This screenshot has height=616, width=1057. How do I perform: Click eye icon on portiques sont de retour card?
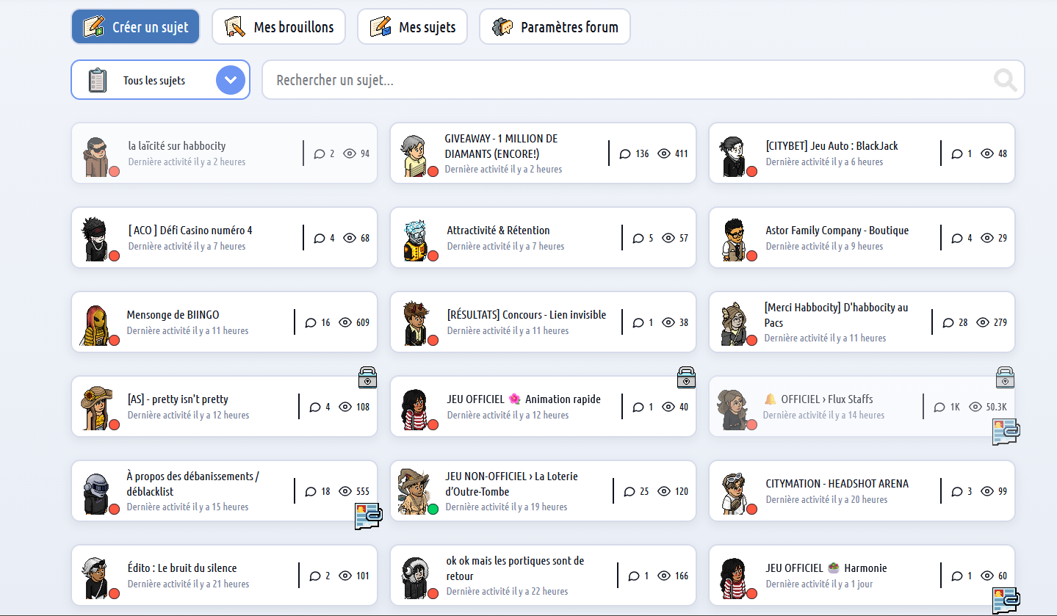point(664,576)
